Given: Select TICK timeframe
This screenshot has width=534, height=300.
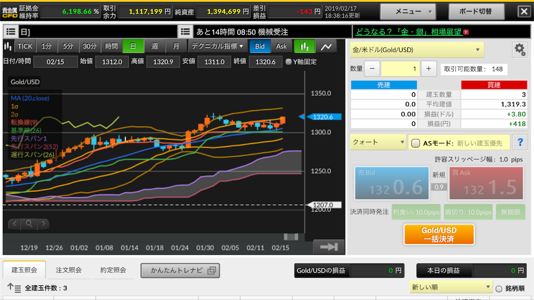Looking at the screenshot, I should (x=25, y=46).
